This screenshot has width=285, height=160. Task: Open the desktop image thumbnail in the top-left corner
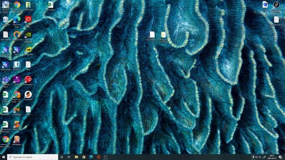pyautogui.click(x=5, y=5)
